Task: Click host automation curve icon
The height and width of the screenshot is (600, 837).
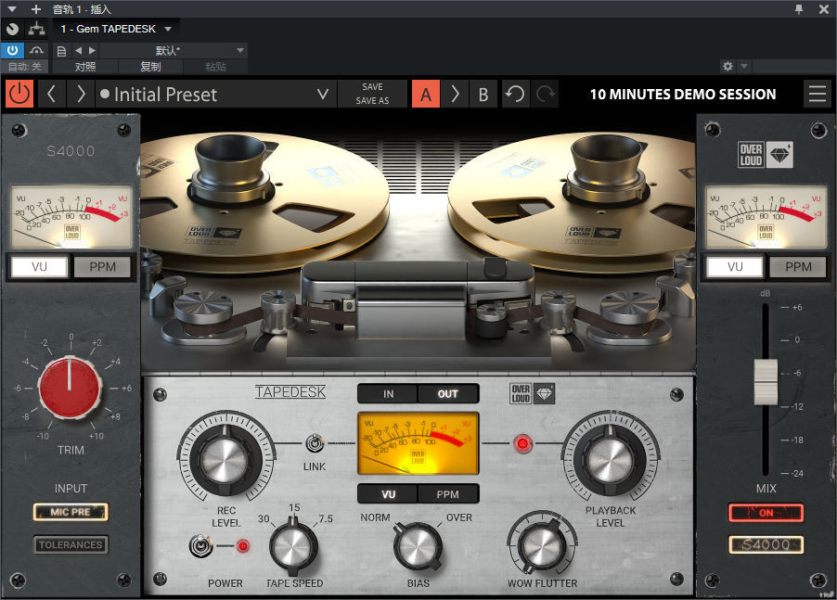Action: click(36, 51)
